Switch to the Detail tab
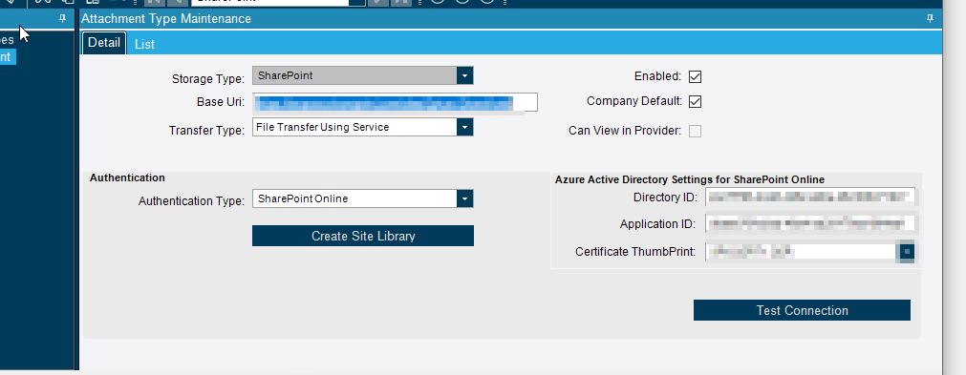966x375 pixels. (x=104, y=43)
